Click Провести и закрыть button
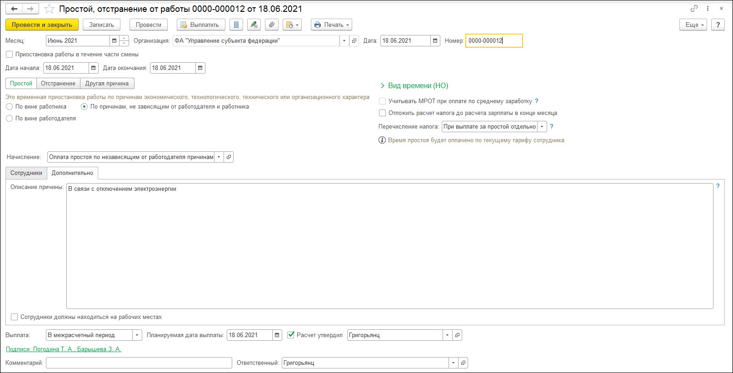Screen dimensions: 733x373 click(42, 25)
